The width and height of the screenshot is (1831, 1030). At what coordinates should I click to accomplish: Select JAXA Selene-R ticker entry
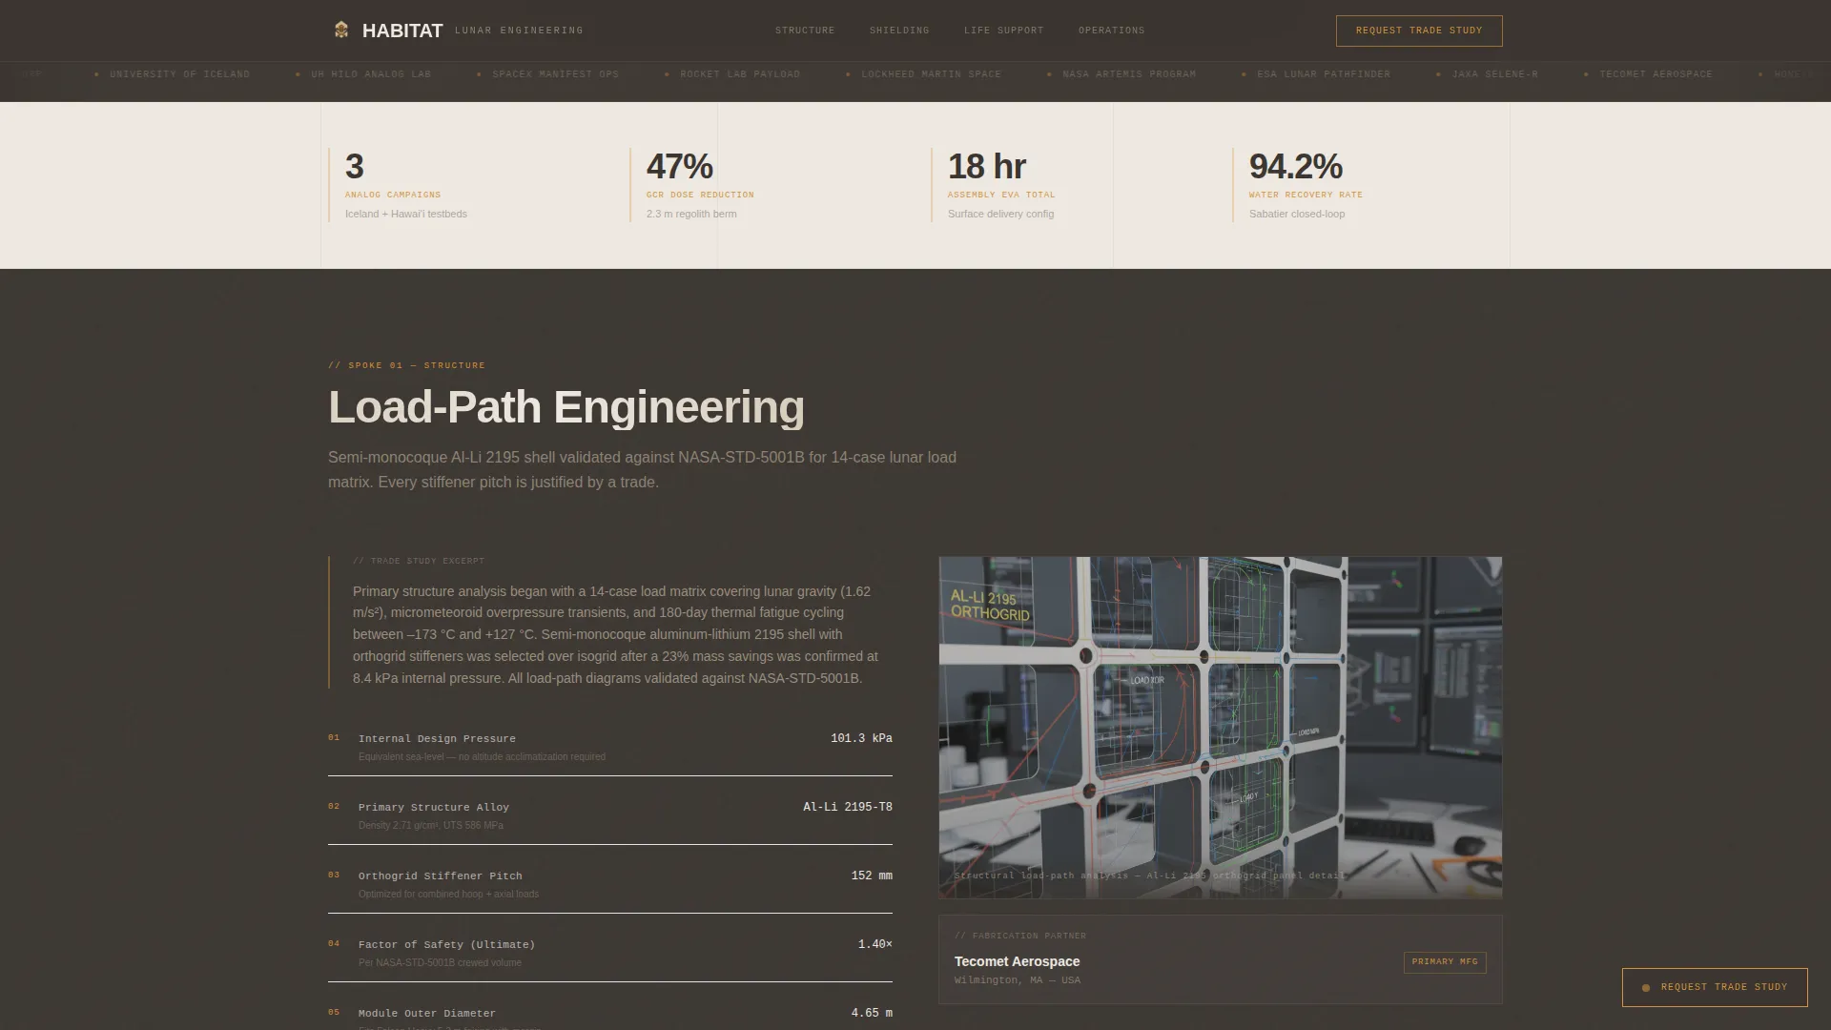(x=1494, y=74)
